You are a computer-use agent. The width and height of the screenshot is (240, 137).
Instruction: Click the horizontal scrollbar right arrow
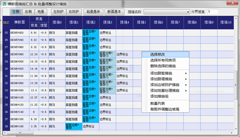click(232, 133)
